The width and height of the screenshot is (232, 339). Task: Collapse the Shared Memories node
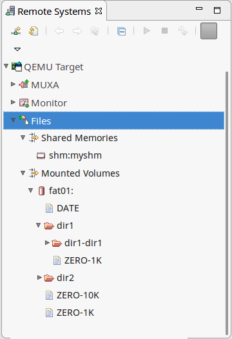tap(23, 137)
